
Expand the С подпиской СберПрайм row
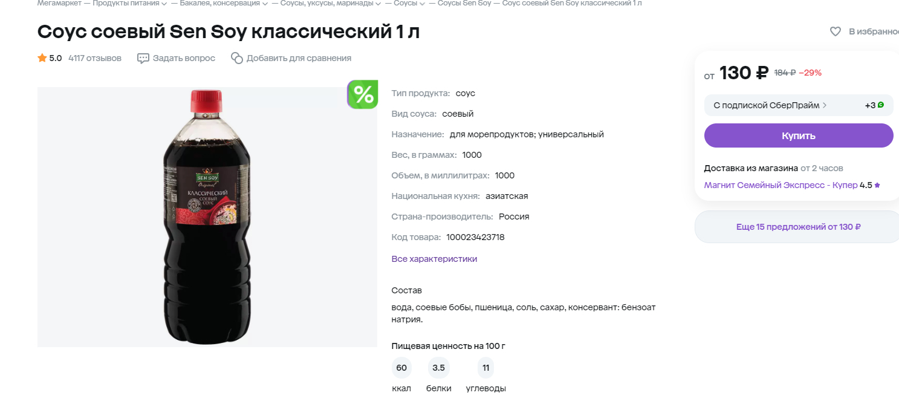pyautogui.click(x=799, y=105)
